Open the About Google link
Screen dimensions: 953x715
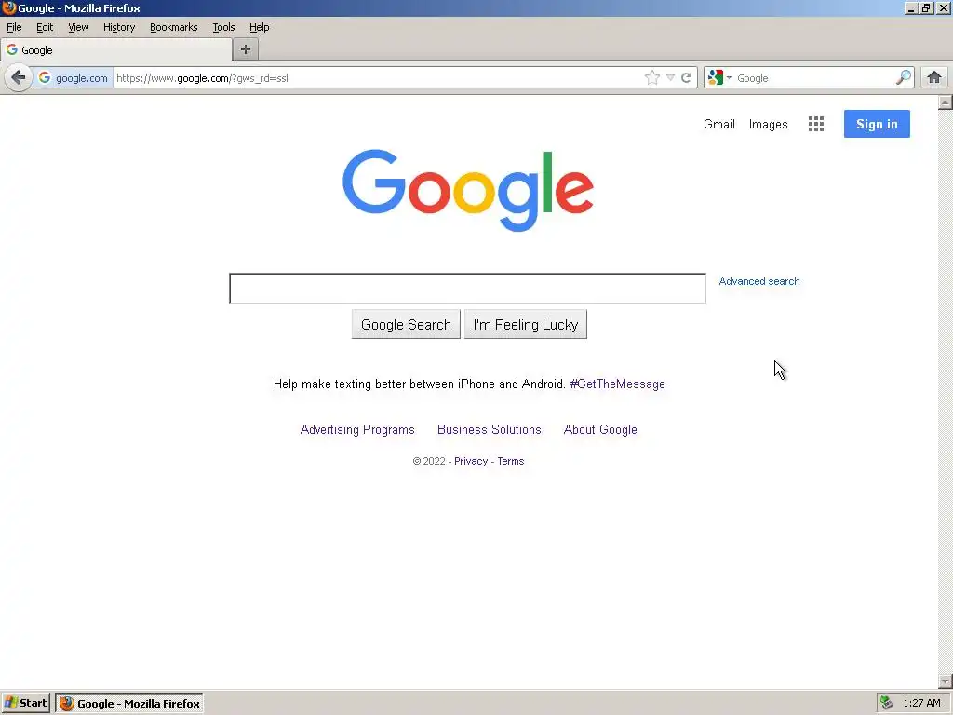[600, 430]
